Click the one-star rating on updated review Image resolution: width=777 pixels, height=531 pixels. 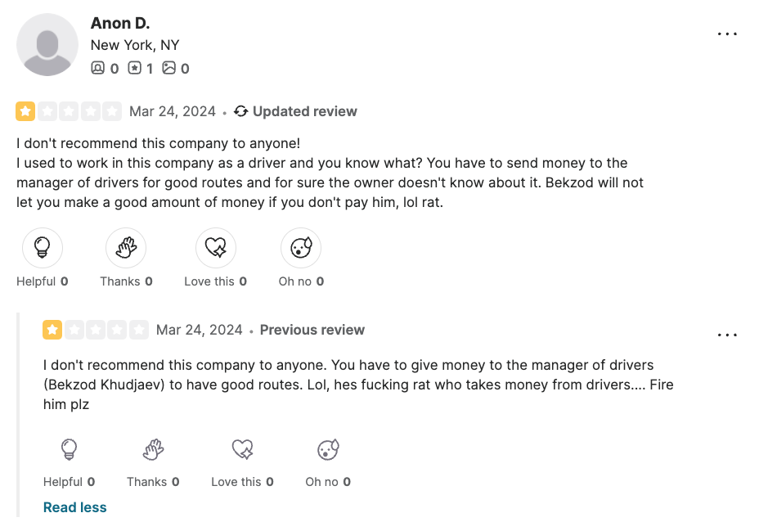[x=25, y=111]
